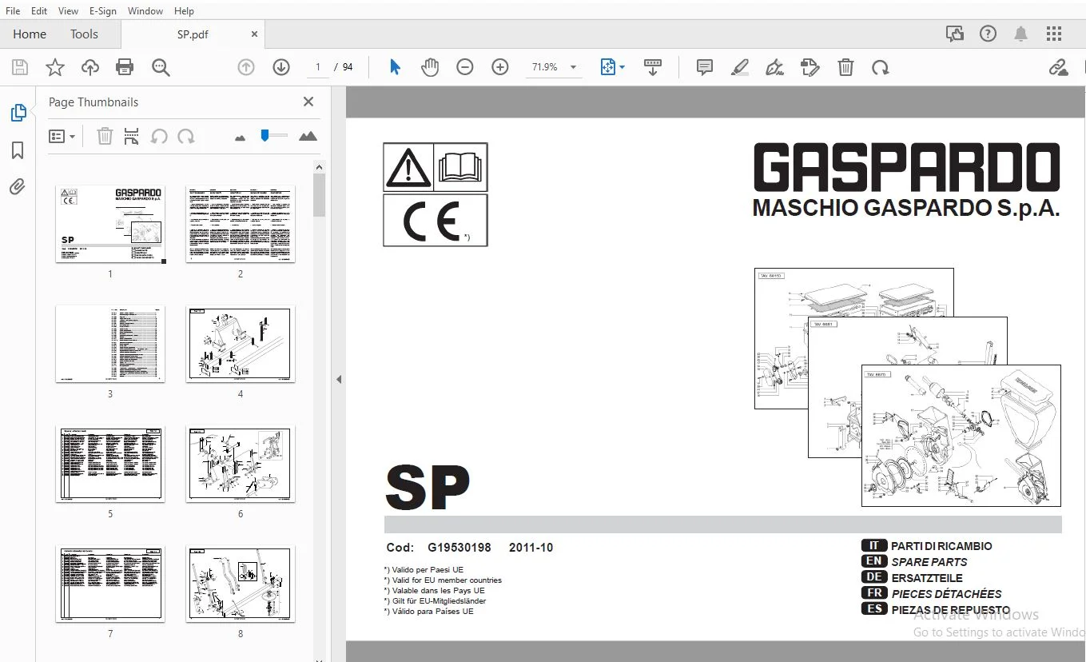
Task: Activate the Selection arrow tool
Action: pyautogui.click(x=395, y=68)
